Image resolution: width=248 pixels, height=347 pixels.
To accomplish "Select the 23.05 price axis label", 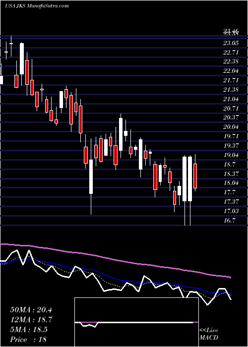I will [231, 43].
